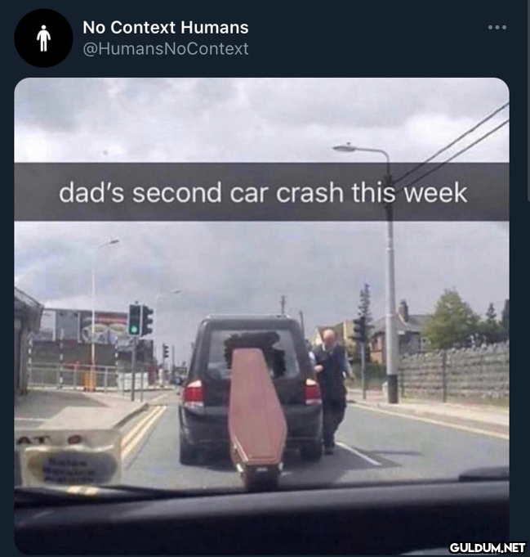This screenshot has height=557, width=530.
Task: Click the car dashboard at the photo bottom
Action: tap(262, 519)
